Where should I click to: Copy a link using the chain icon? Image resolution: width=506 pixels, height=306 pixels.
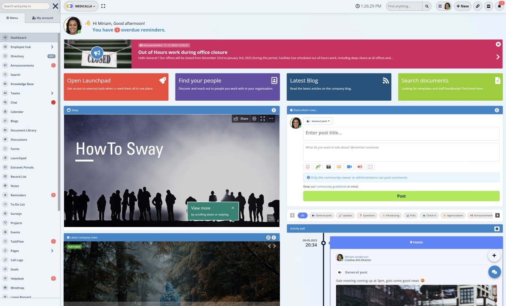point(477,6)
